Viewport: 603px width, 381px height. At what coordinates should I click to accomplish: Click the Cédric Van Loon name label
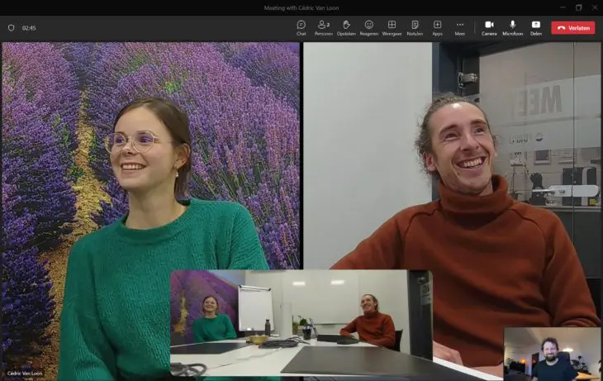[24, 375]
